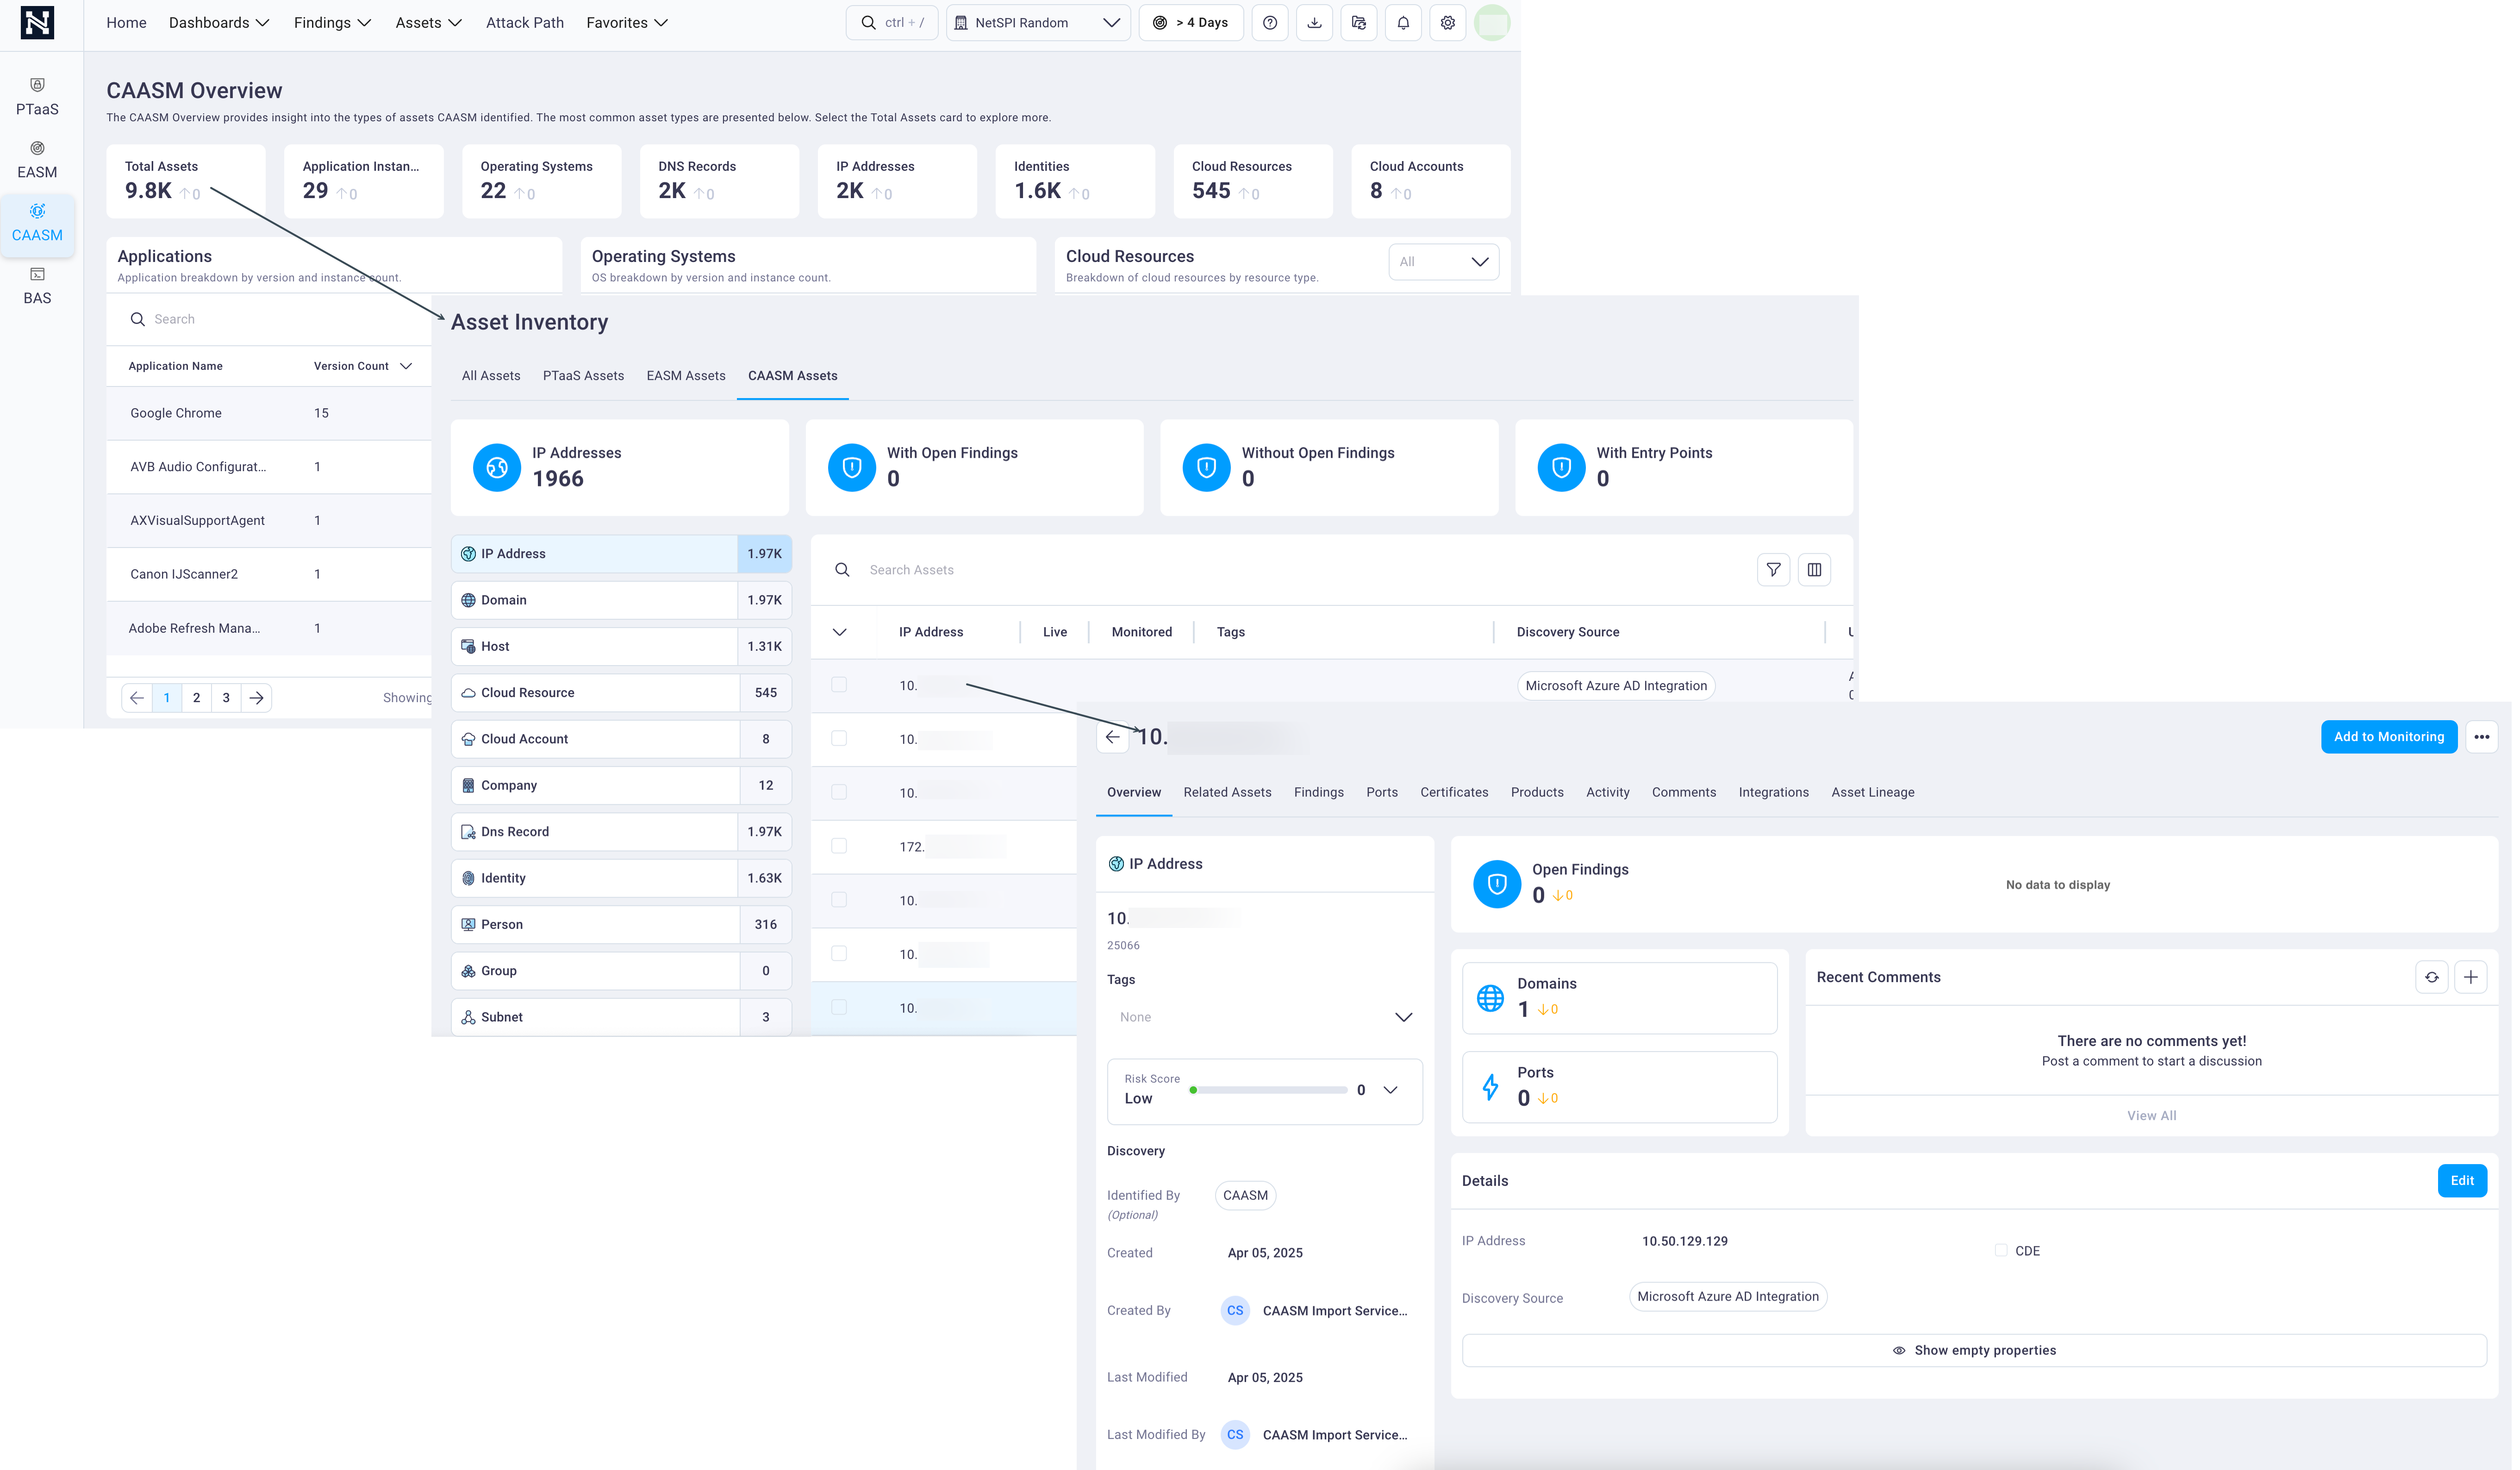Tick checkbox for Microsoft Azure AD Integration row
The image size is (2520, 1470).
[x=839, y=685]
